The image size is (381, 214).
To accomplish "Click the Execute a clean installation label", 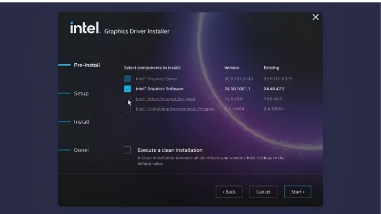I will [170, 150].
